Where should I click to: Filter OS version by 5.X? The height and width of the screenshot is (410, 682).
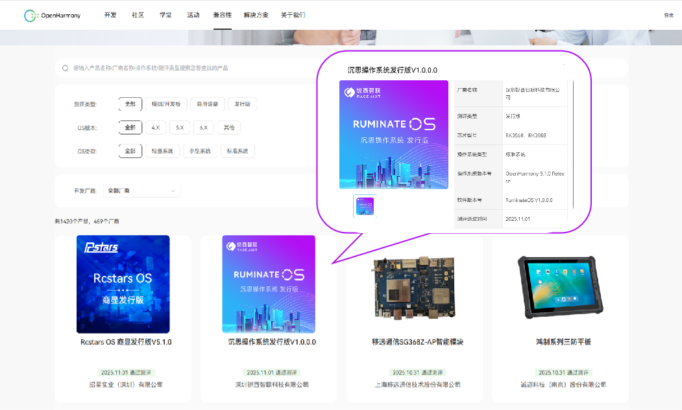180,128
